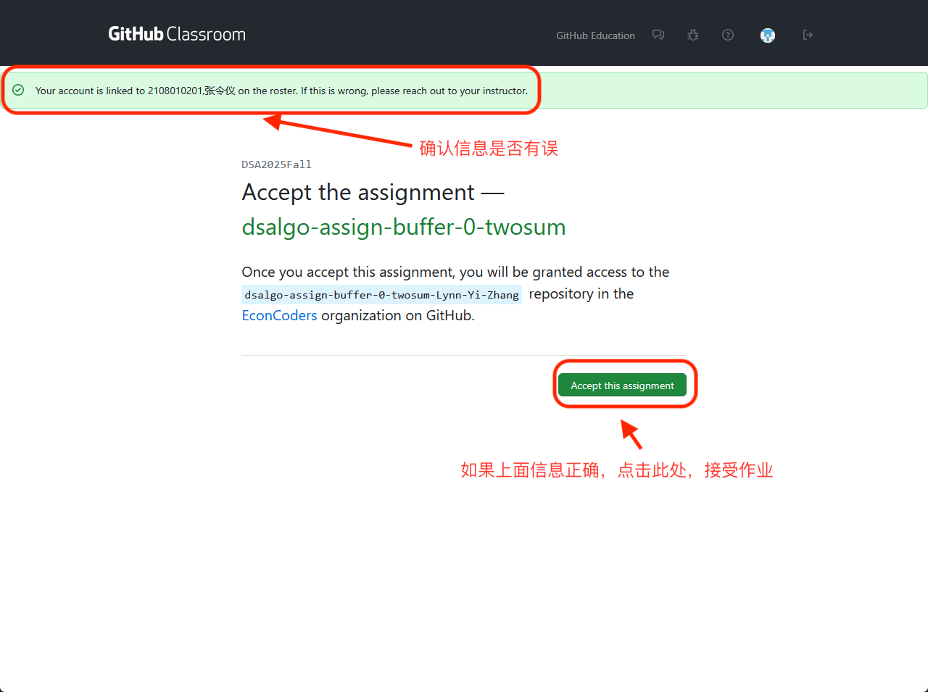Click the red arrow below Accept button
The width and height of the screenshot is (928, 692).
tap(631, 435)
